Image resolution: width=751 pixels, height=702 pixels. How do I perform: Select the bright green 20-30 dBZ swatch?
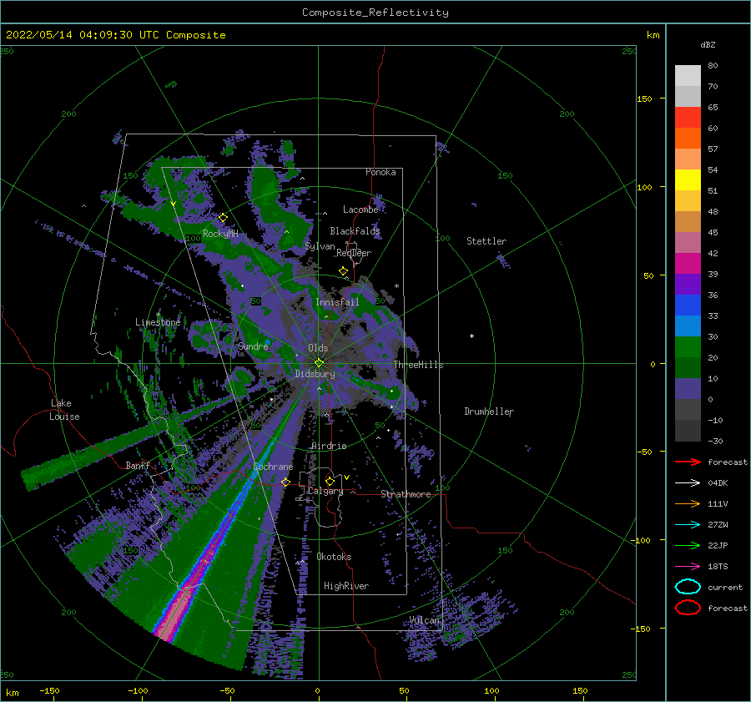point(688,347)
